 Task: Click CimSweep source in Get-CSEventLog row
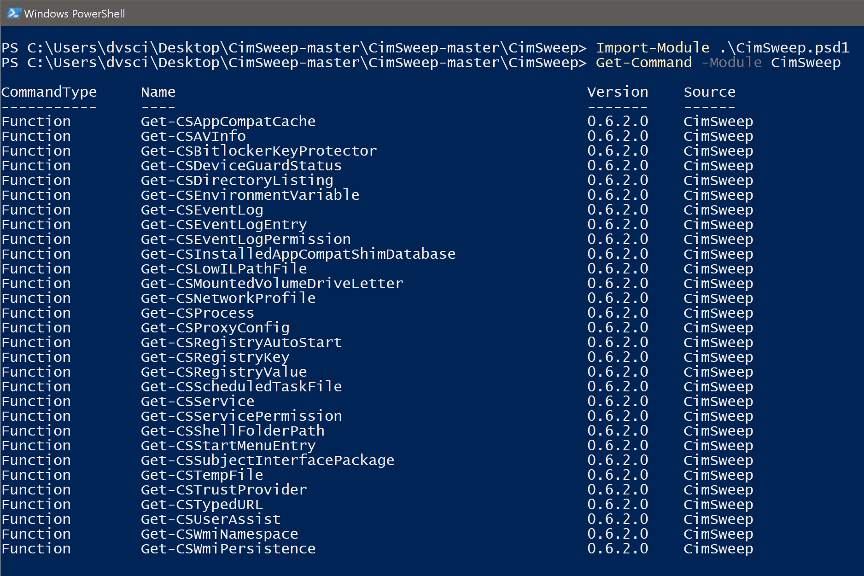[x=718, y=210]
